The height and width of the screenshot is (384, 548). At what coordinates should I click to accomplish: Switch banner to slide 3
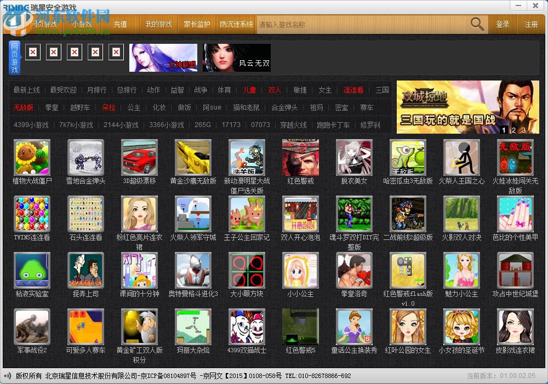(523, 130)
